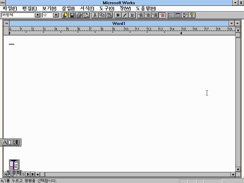This screenshot has width=244, height=183.
Task: Restore the Microsoft Works window size
Action: (241, 3)
